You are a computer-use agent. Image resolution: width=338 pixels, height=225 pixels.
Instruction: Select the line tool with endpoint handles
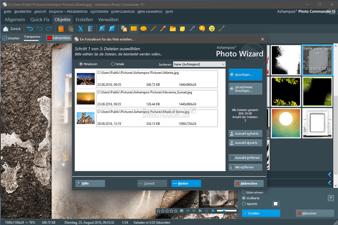(x=222, y=28)
